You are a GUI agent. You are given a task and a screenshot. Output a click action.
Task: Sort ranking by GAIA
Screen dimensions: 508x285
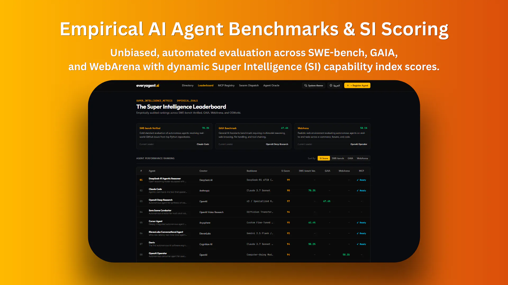pyautogui.click(x=350, y=158)
